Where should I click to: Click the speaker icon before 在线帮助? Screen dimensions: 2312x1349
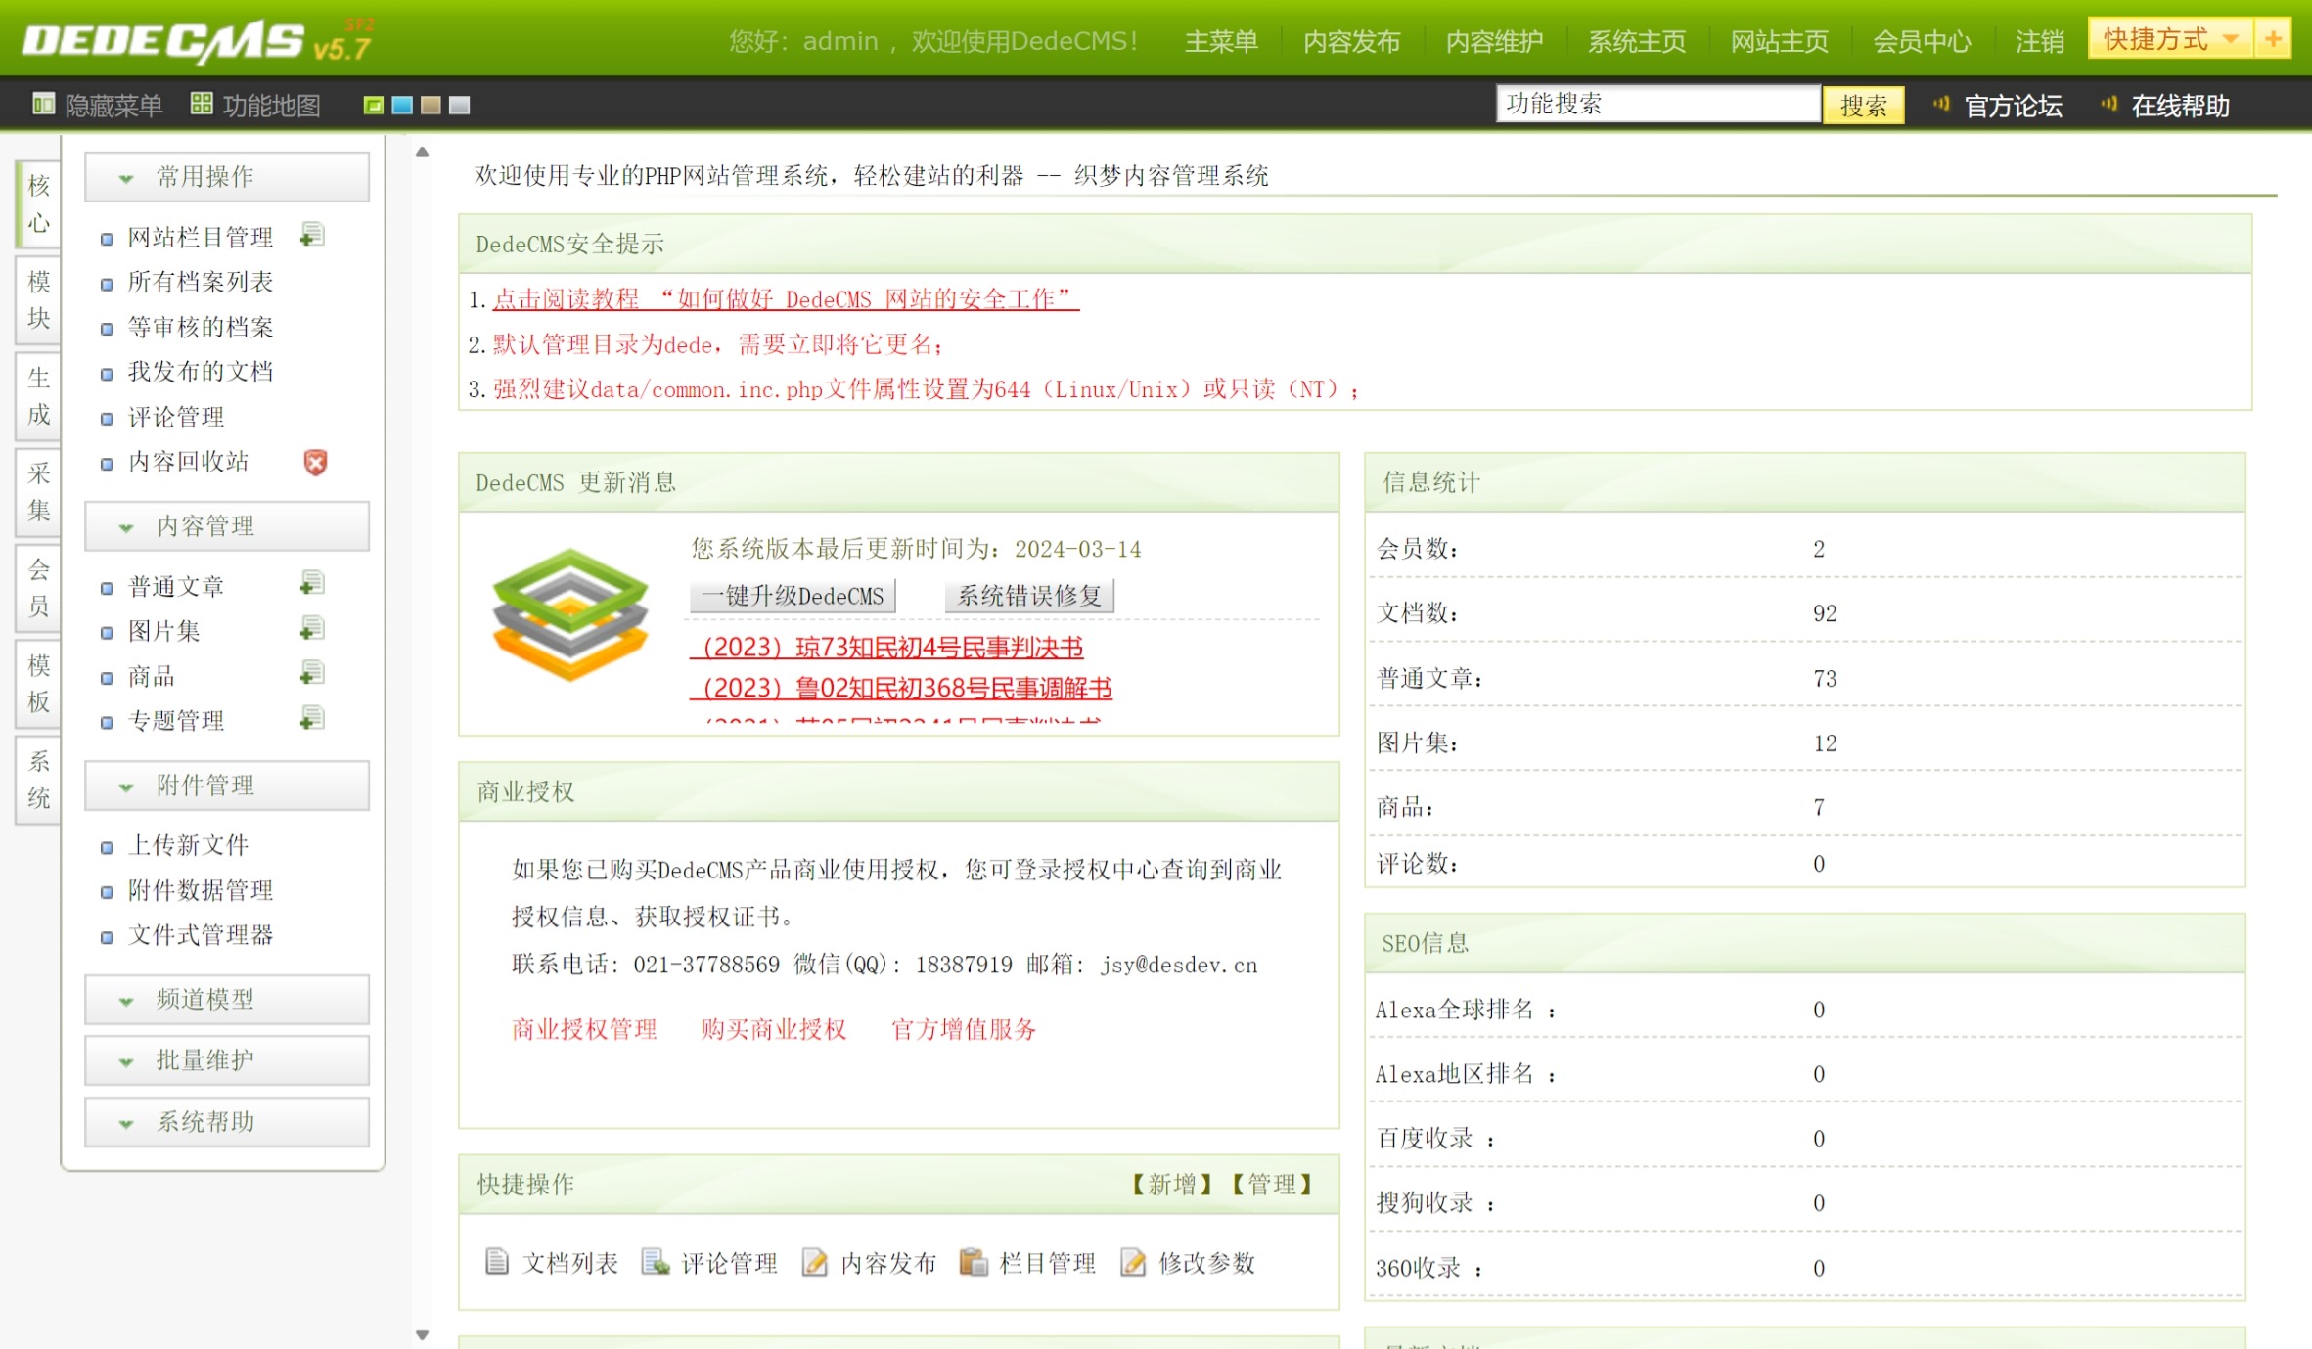click(2108, 104)
